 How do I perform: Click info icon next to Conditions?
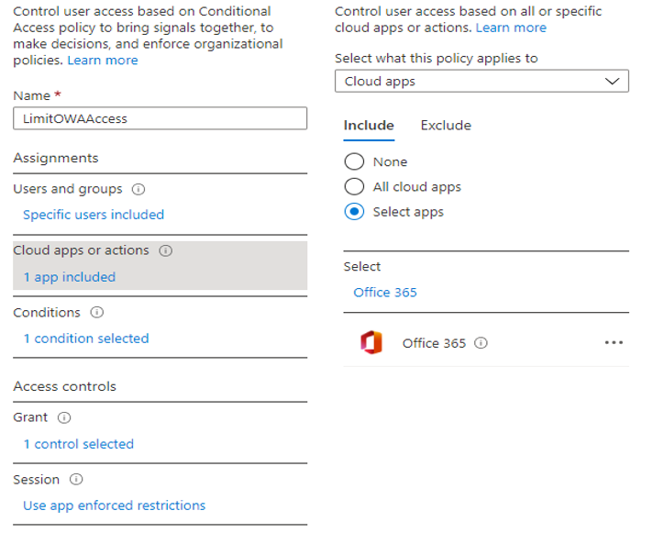click(97, 313)
